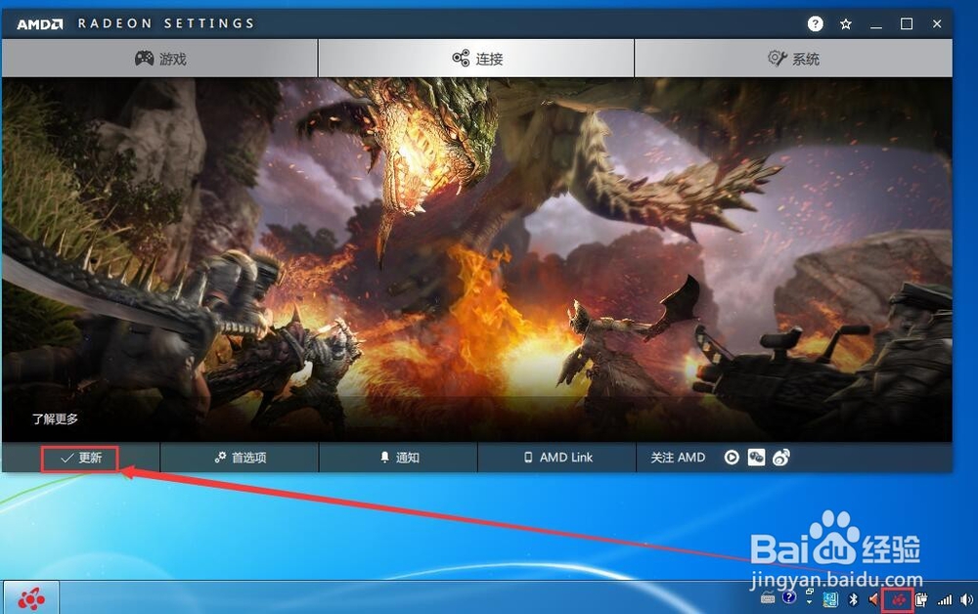Open the 连接 (Connect) tab
978x614 pixels.
[x=476, y=59]
